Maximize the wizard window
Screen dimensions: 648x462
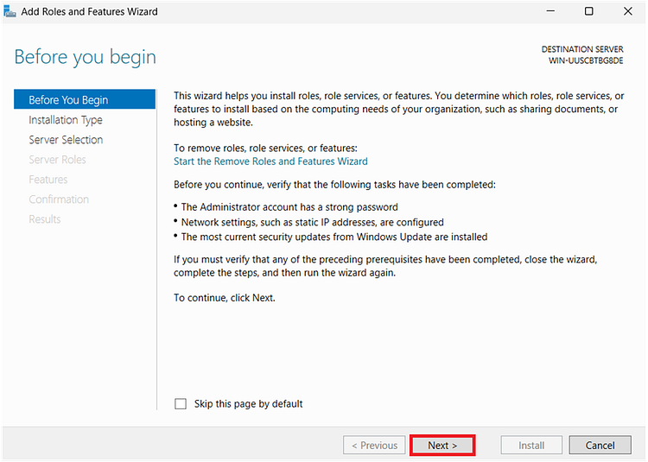coord(589,11)
